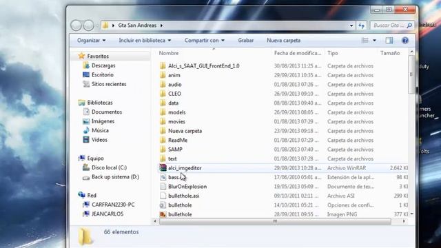Expand the arrow after Gta San Andreas breadcrumb

click(x=161, y=25)
